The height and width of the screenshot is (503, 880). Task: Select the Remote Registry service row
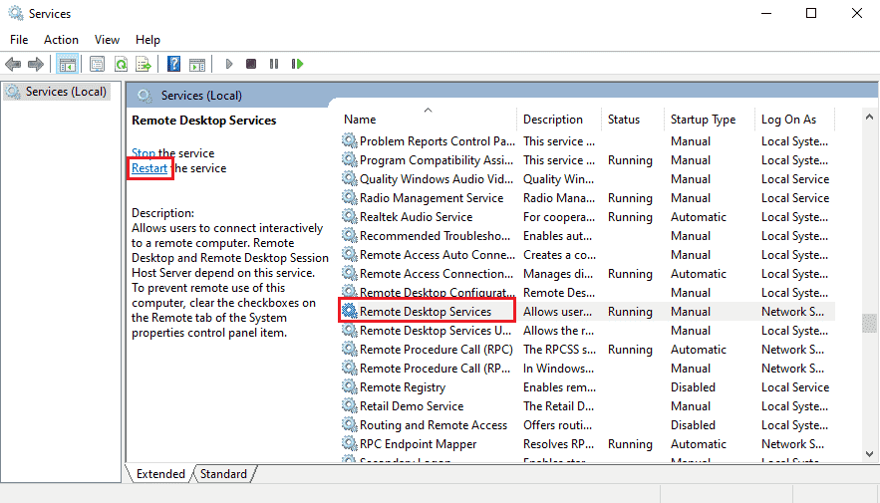coord(403,387)
